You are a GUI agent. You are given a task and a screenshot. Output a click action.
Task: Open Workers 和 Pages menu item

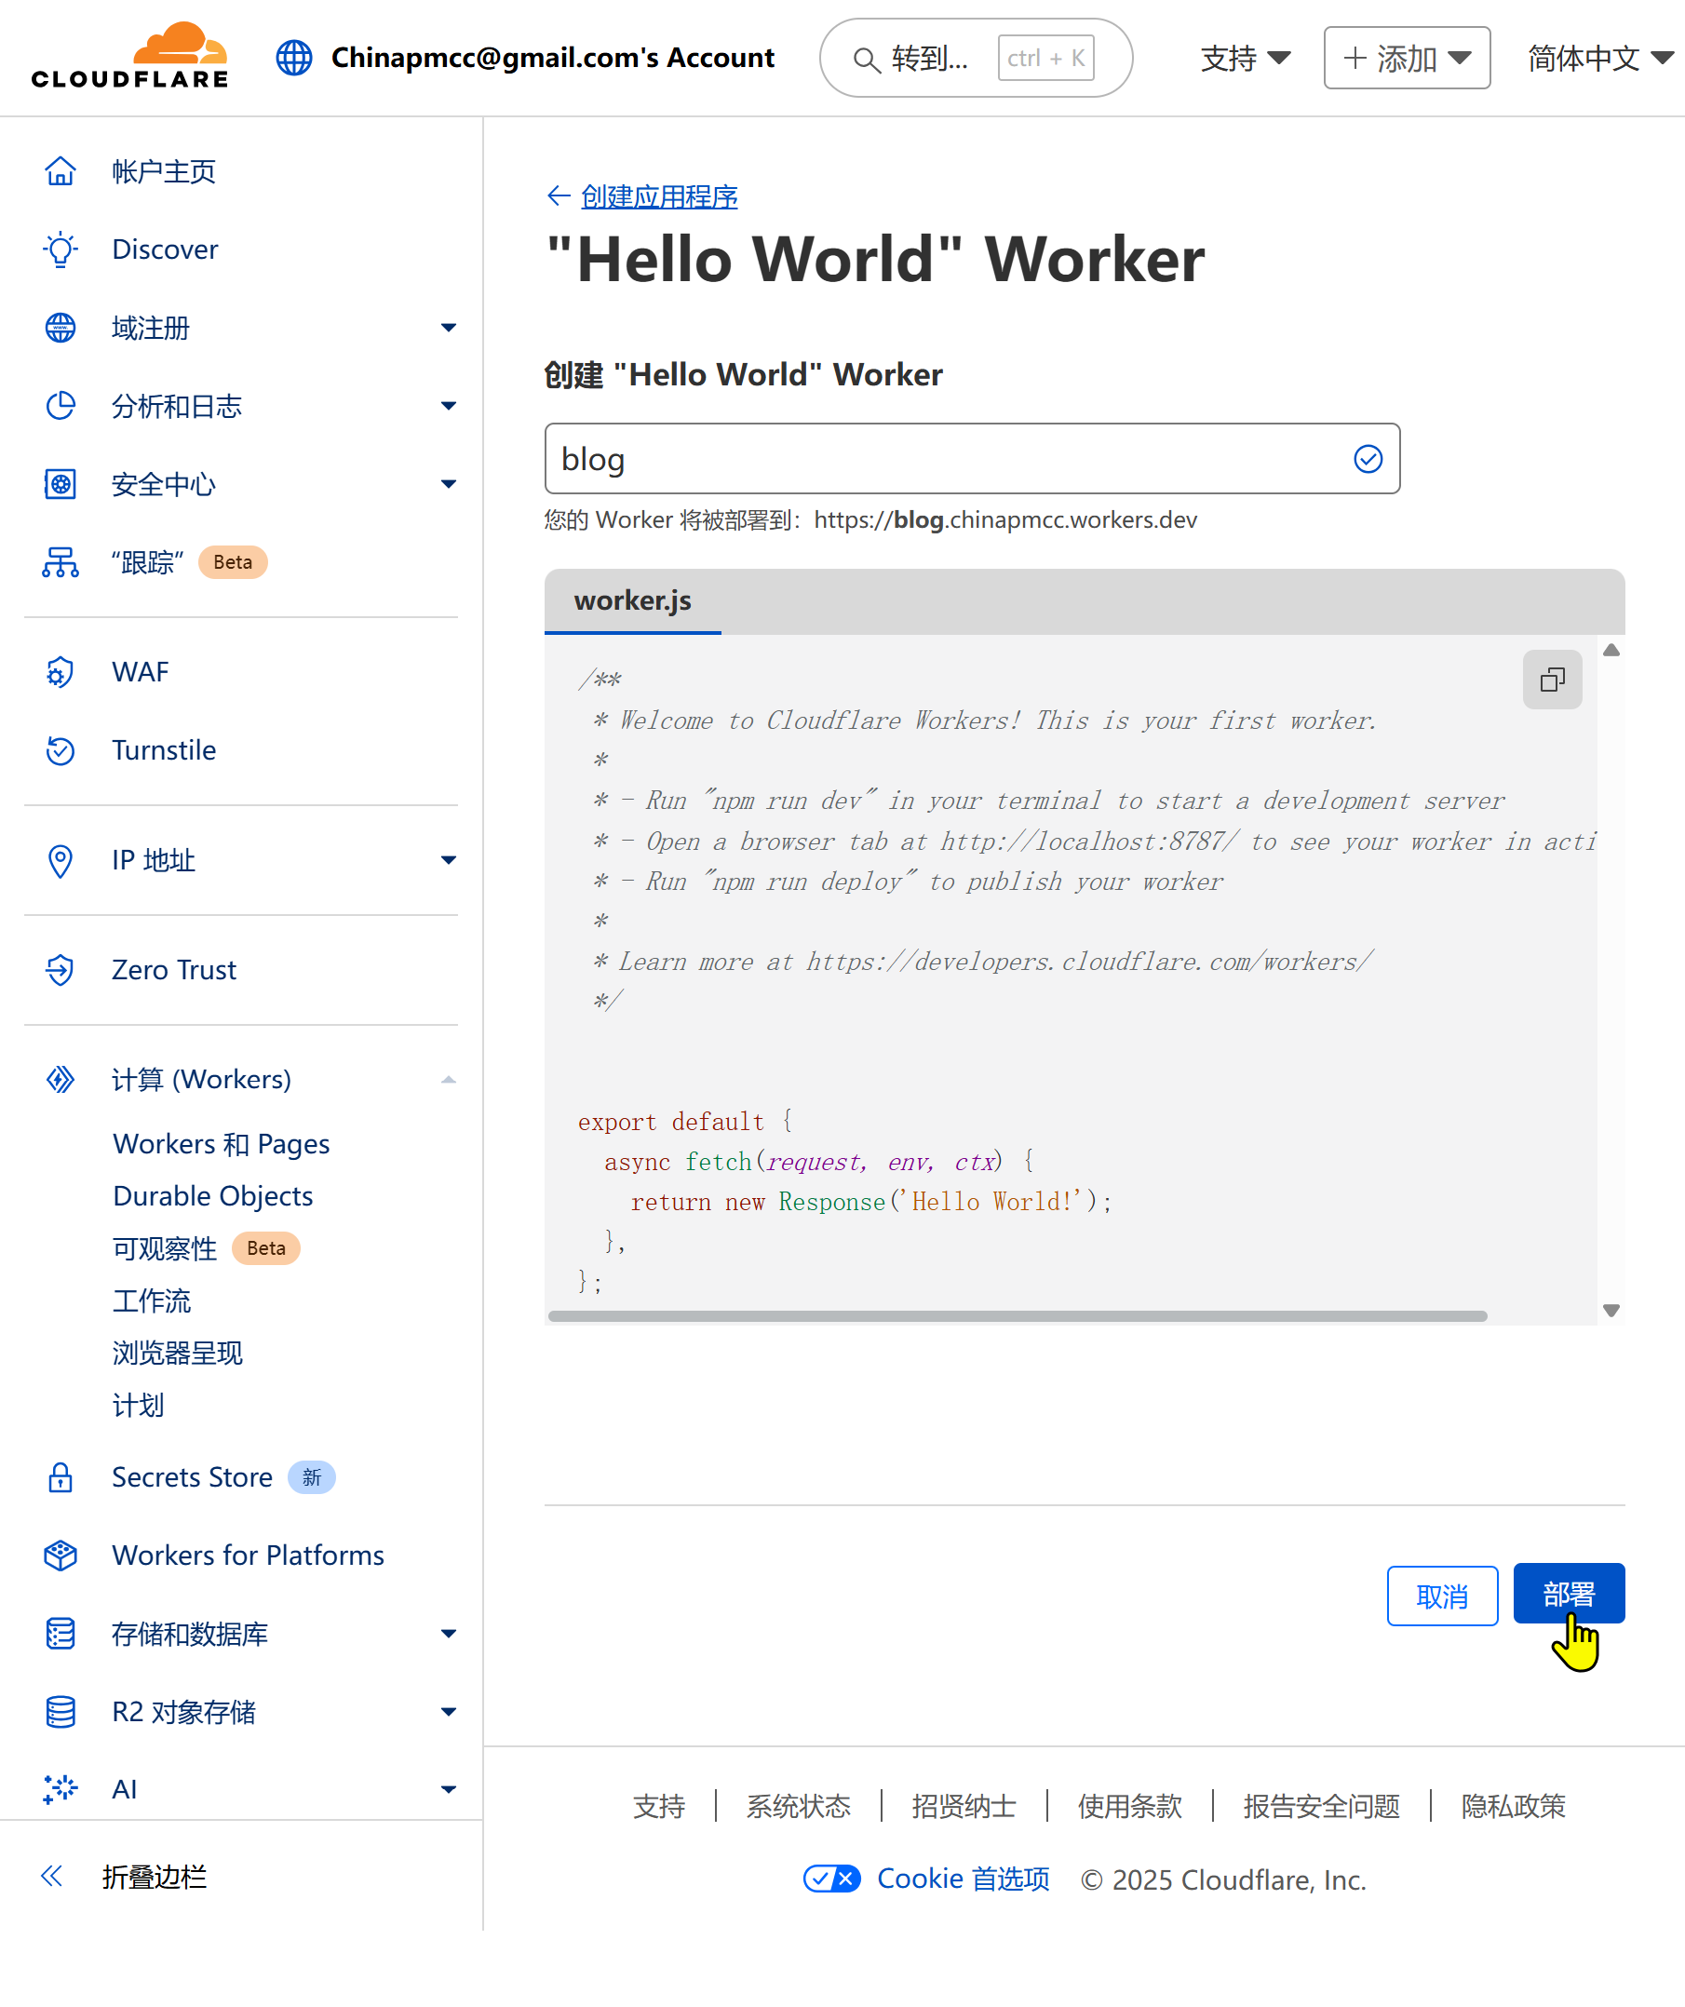[221, 1144]
